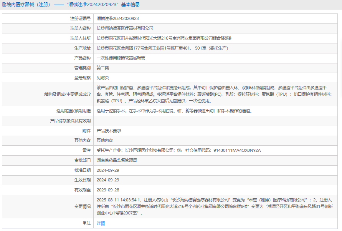
Task: Select the 批准日期 value 2024-09-29
Action: click(108, 170)
